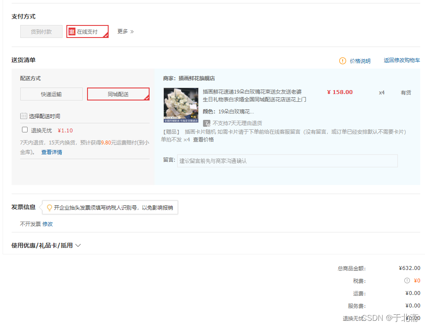Viewport: 425px width, 326px height.
Task: Click the 有货 stock status
Action: [x=406, y=92]
